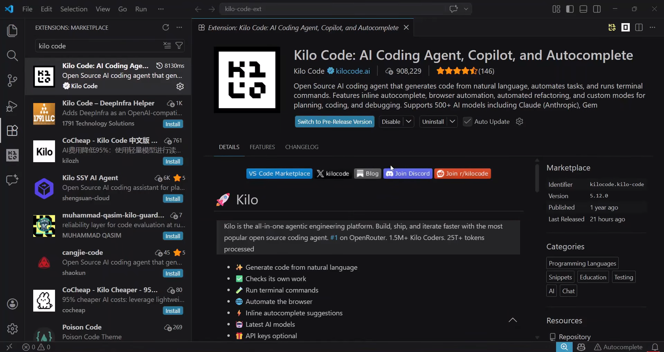Open Run and Debug view
The image size is (664, 352).
point(12,106)
